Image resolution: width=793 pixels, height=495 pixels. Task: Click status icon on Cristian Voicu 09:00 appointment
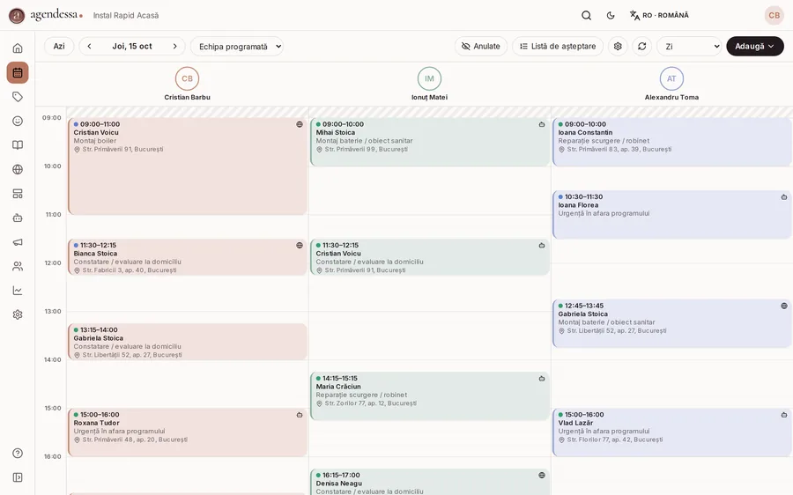pos(300,124)
